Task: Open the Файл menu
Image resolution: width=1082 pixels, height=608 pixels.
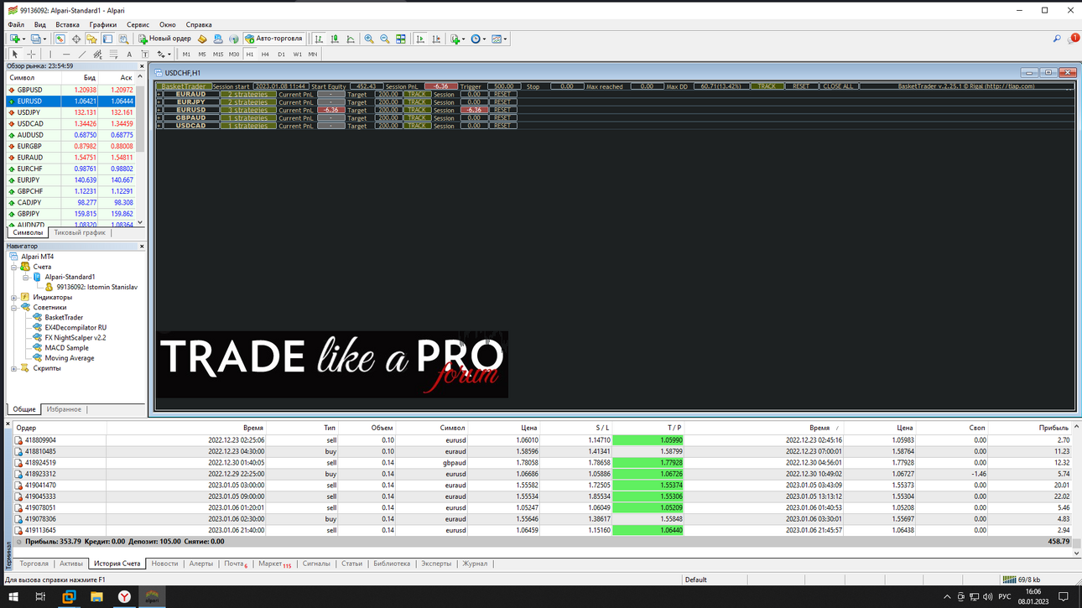Action: tap(16, 25)
